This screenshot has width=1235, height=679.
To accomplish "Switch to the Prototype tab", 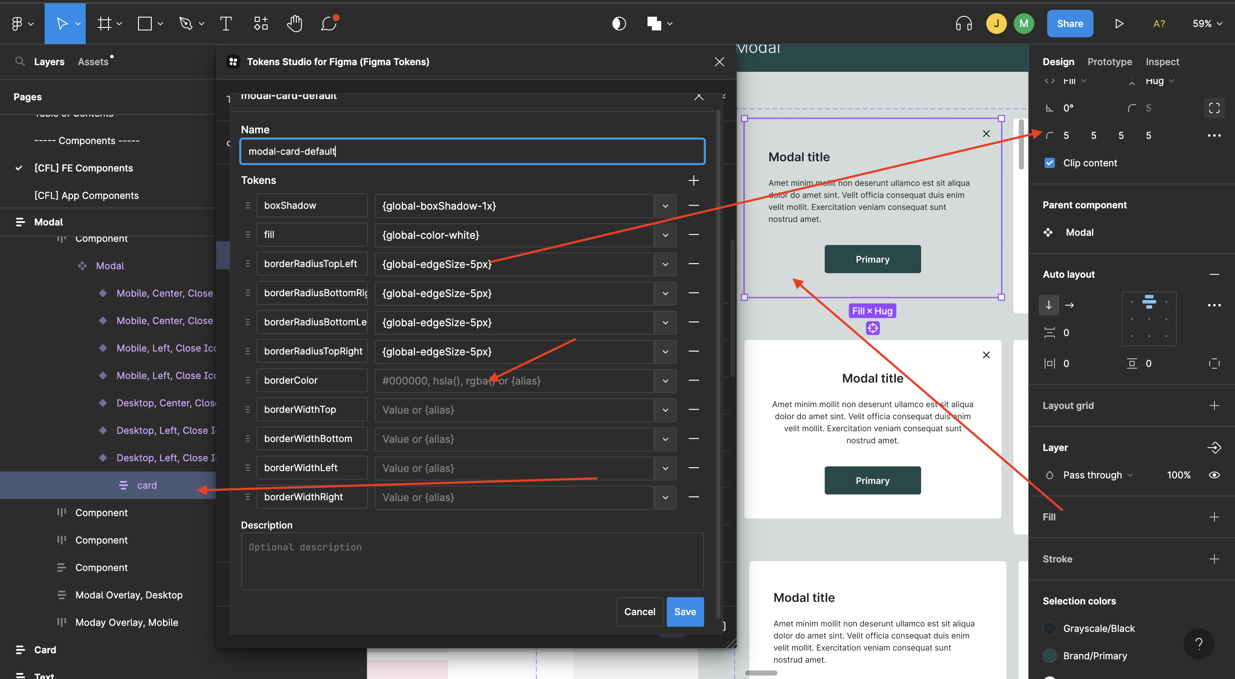I will pyautogui.click(x=1109, y=61).
